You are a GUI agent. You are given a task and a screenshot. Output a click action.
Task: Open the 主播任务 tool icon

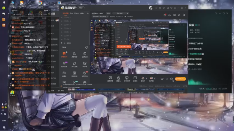pyautogui.click(x=85, y=54)
